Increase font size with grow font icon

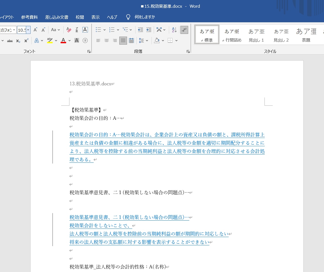[x=35, y=30]
